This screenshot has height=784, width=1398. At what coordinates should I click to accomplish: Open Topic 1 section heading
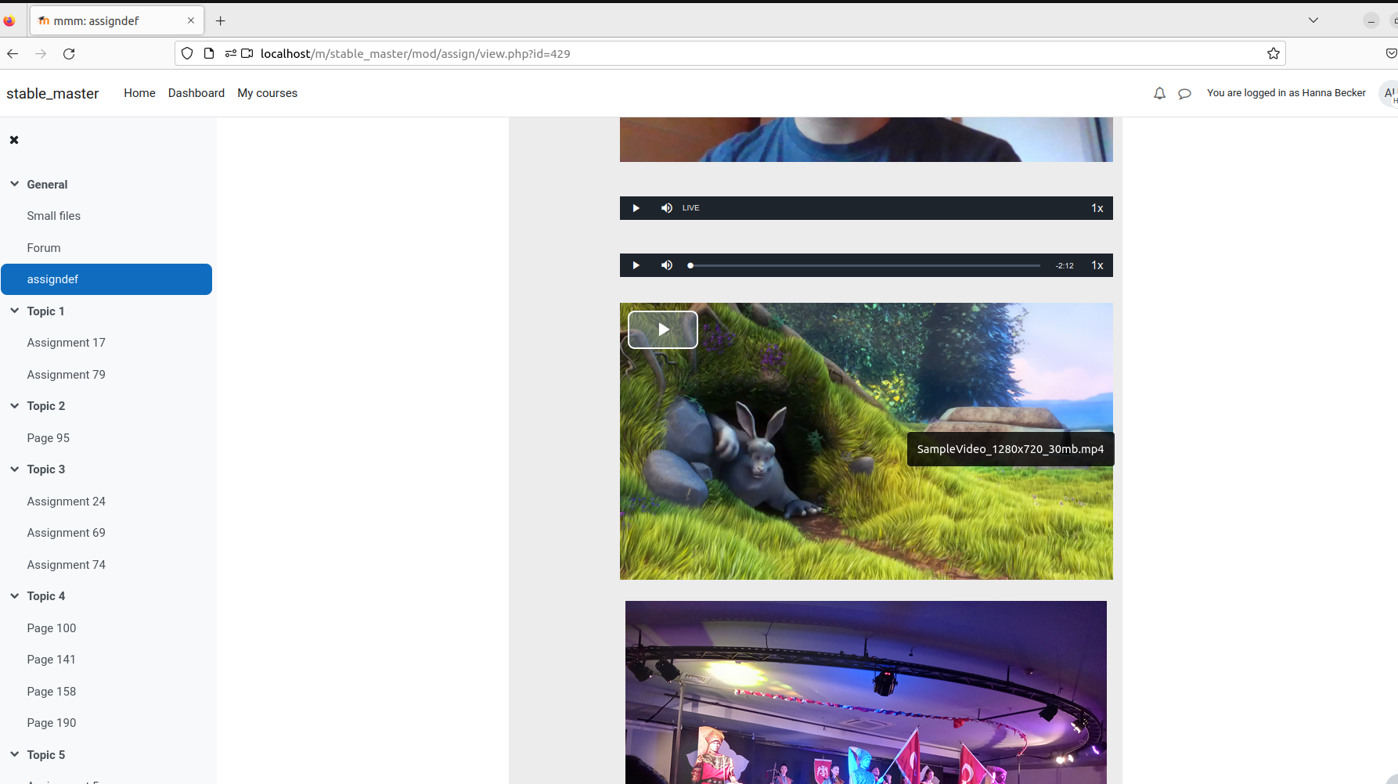[45, 311]
